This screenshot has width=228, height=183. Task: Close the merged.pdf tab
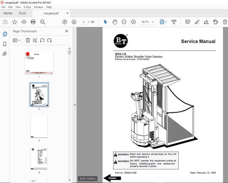click(x=67, y=13)
